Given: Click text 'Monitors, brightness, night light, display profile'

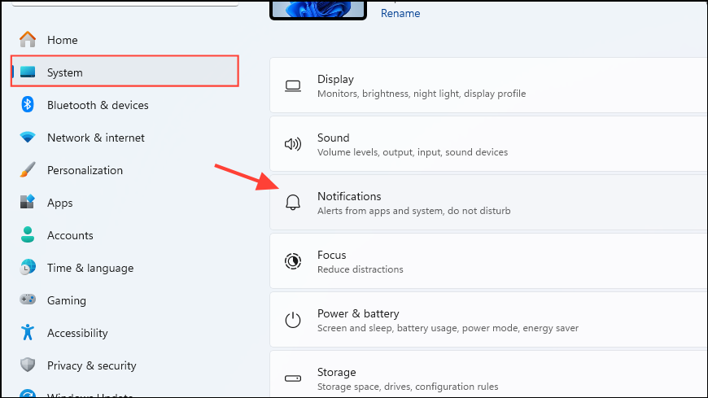Looking at the screenshot, I should point(422,94).
